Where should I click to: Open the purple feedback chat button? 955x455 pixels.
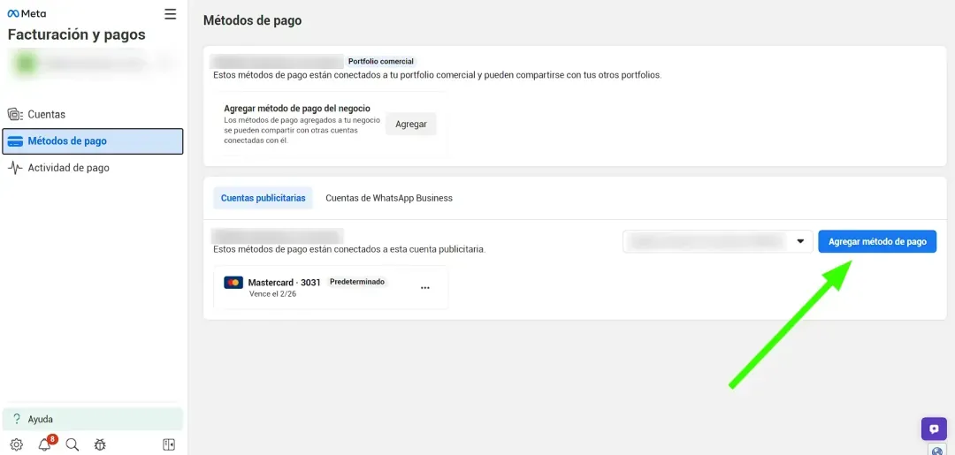tap(934, 429)
